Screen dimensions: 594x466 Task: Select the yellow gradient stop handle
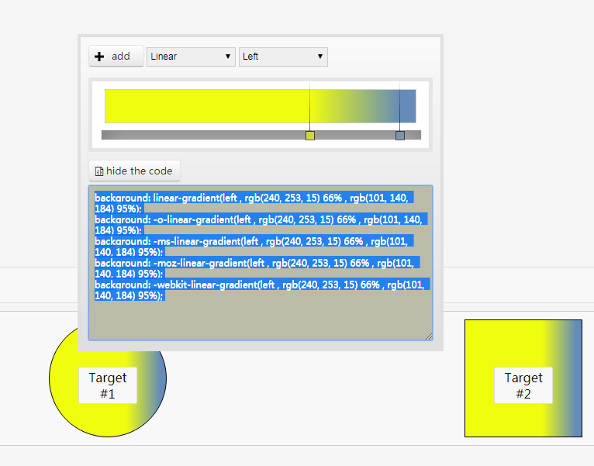pos(310,136)
